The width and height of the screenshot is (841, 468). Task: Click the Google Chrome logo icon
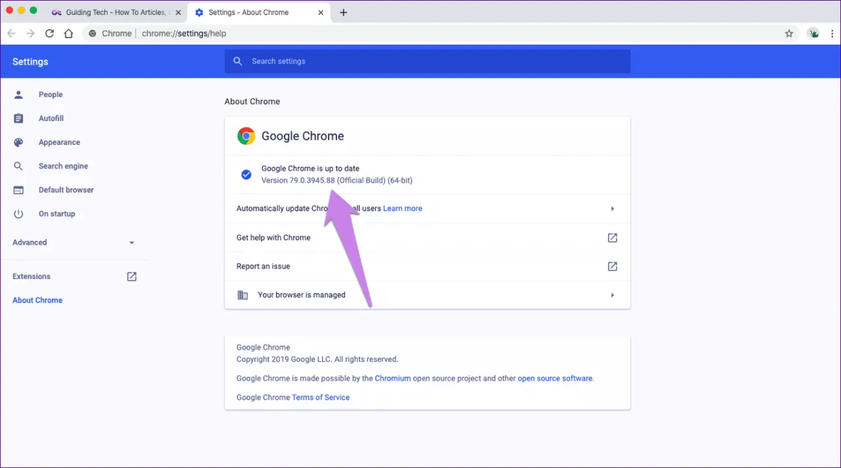[246, 136]
